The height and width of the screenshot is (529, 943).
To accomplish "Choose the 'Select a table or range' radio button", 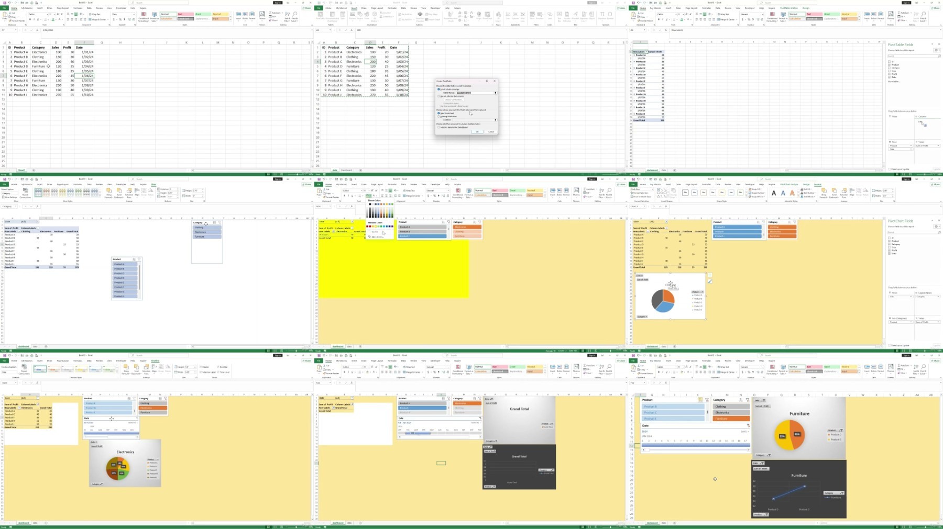I will pyautogui.click(x=438, y=89).
